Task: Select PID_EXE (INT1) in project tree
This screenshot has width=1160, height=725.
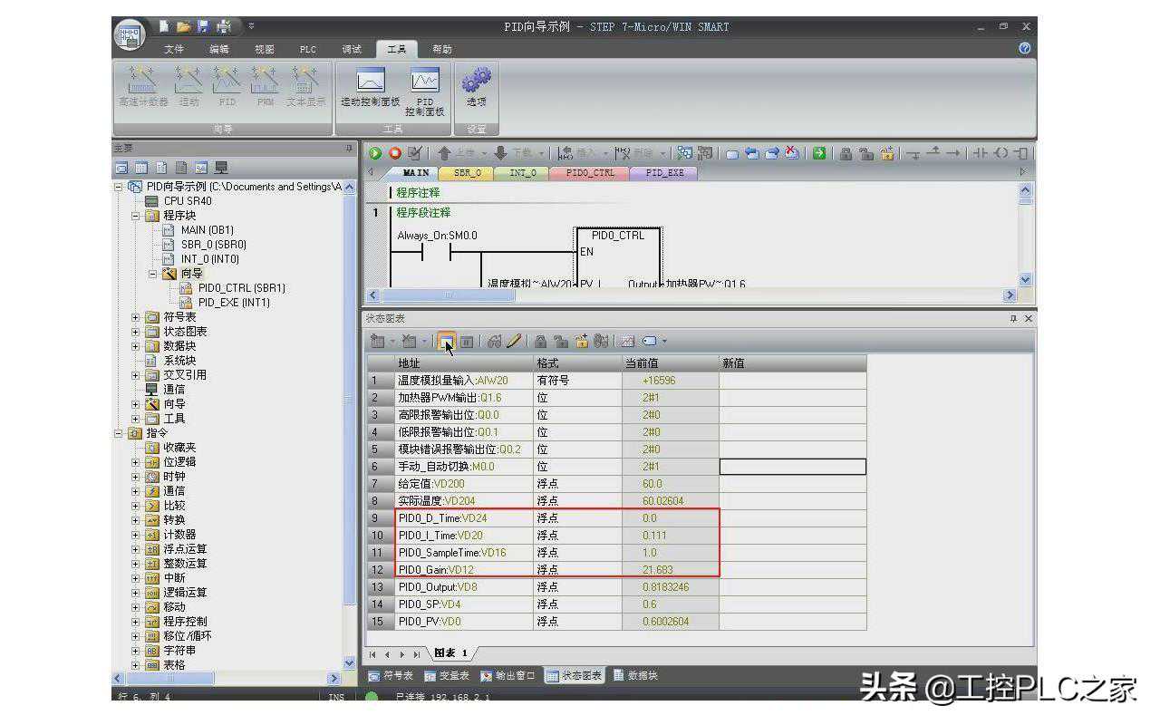Action: pos(234,303)
